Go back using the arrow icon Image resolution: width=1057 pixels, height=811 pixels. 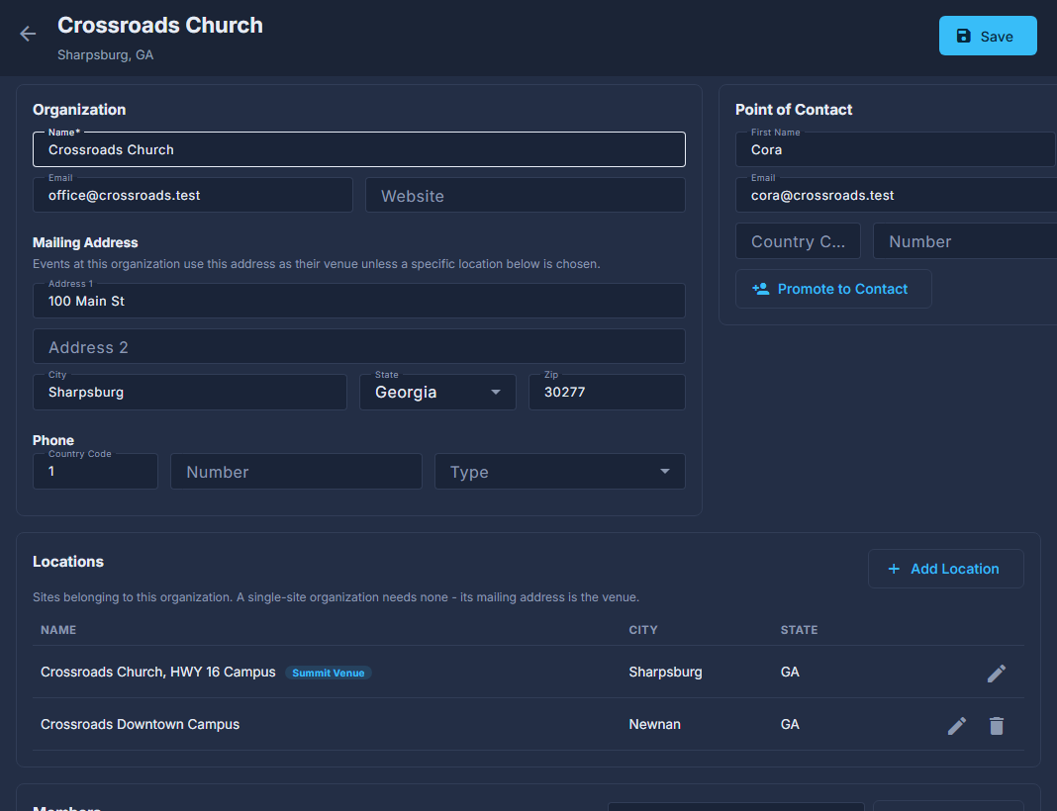tap(28, 34)
